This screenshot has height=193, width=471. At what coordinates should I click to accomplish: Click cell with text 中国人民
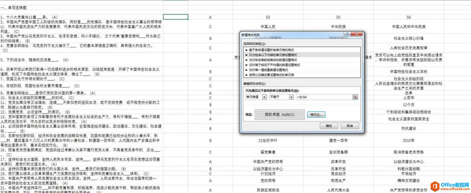pos(268,27)
